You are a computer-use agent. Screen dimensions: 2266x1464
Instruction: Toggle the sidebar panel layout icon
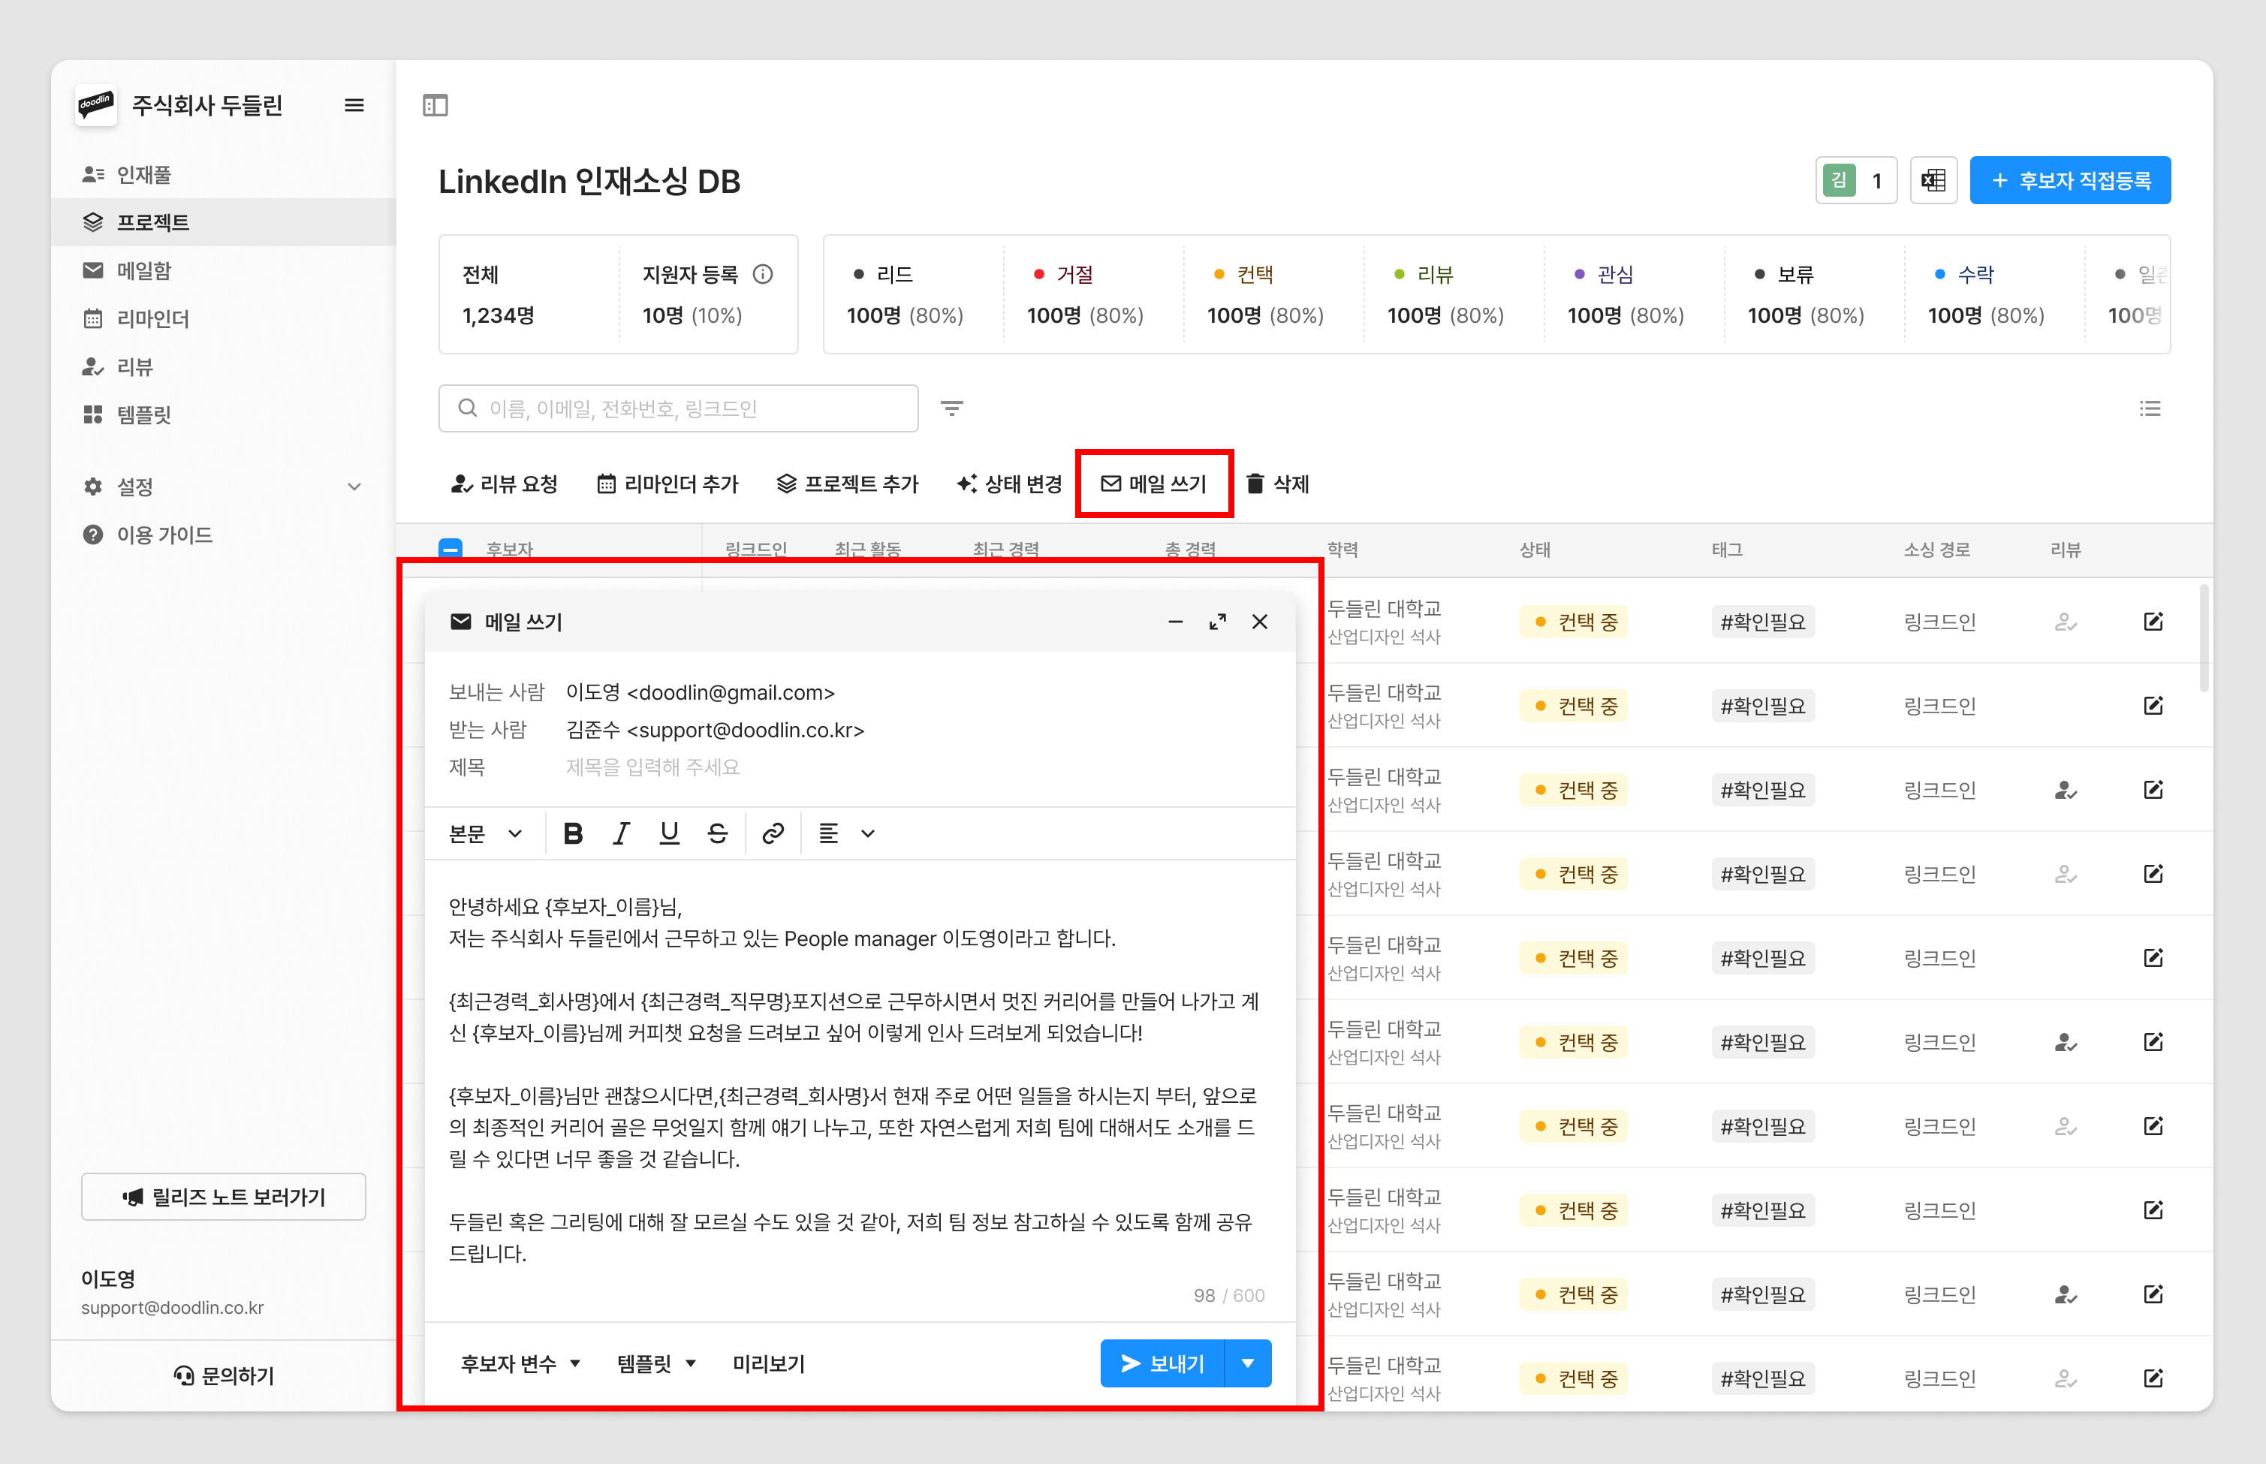point(435,106)
